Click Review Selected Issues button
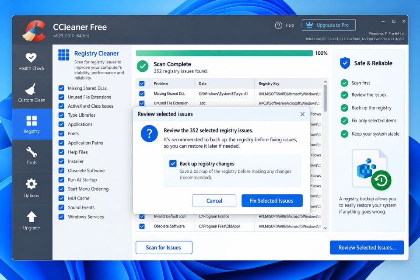 [x=367, y=248]
